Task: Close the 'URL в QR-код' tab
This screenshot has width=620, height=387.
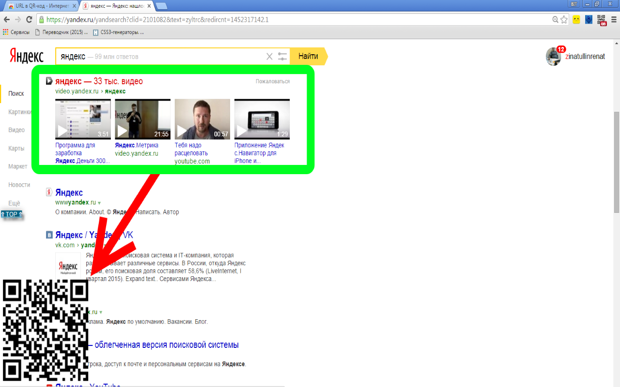Action: click(x=74, y=6)
